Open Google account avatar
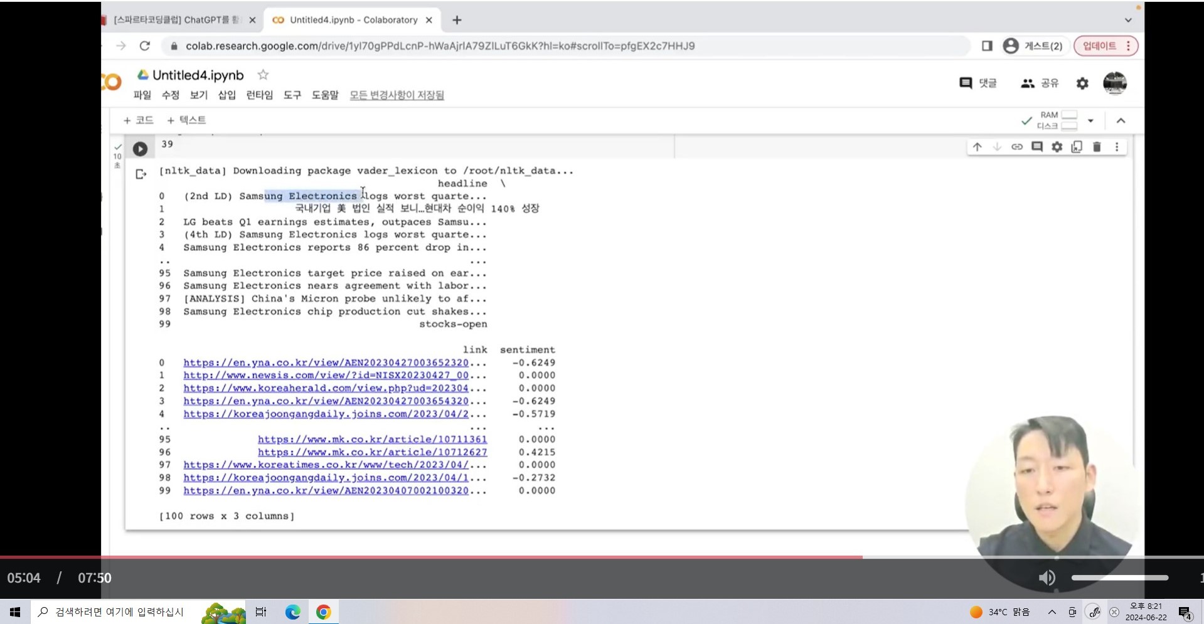 [x=1115, y=83]
